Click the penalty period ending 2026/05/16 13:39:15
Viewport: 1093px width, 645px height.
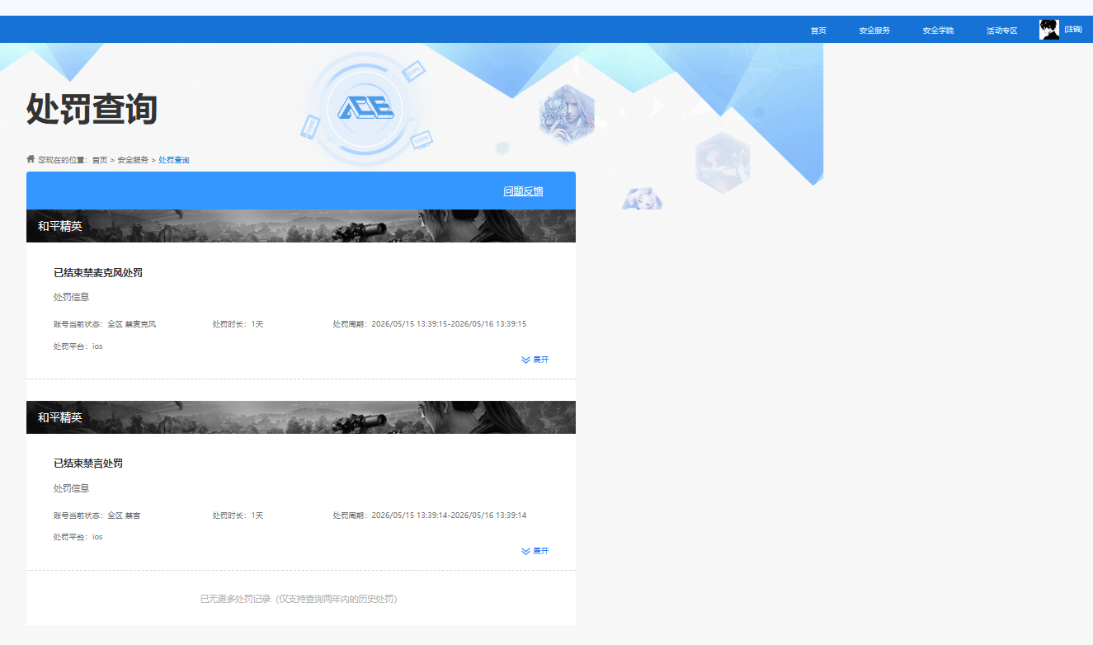click(x=430, y=324)
